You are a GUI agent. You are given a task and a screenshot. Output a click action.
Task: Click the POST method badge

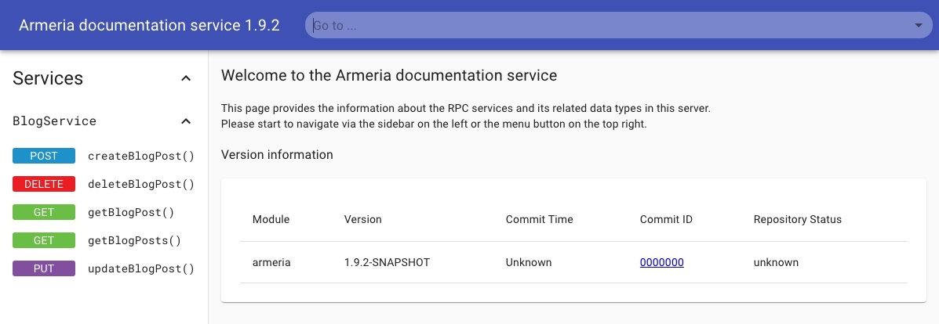click(44, 156)
